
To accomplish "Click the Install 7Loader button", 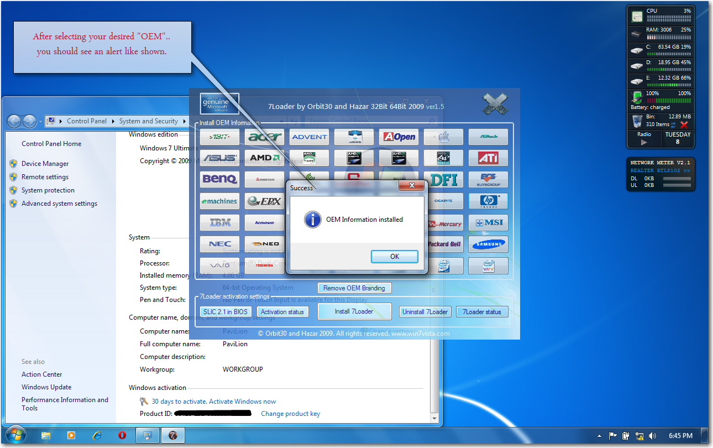I will coord(354,311).
